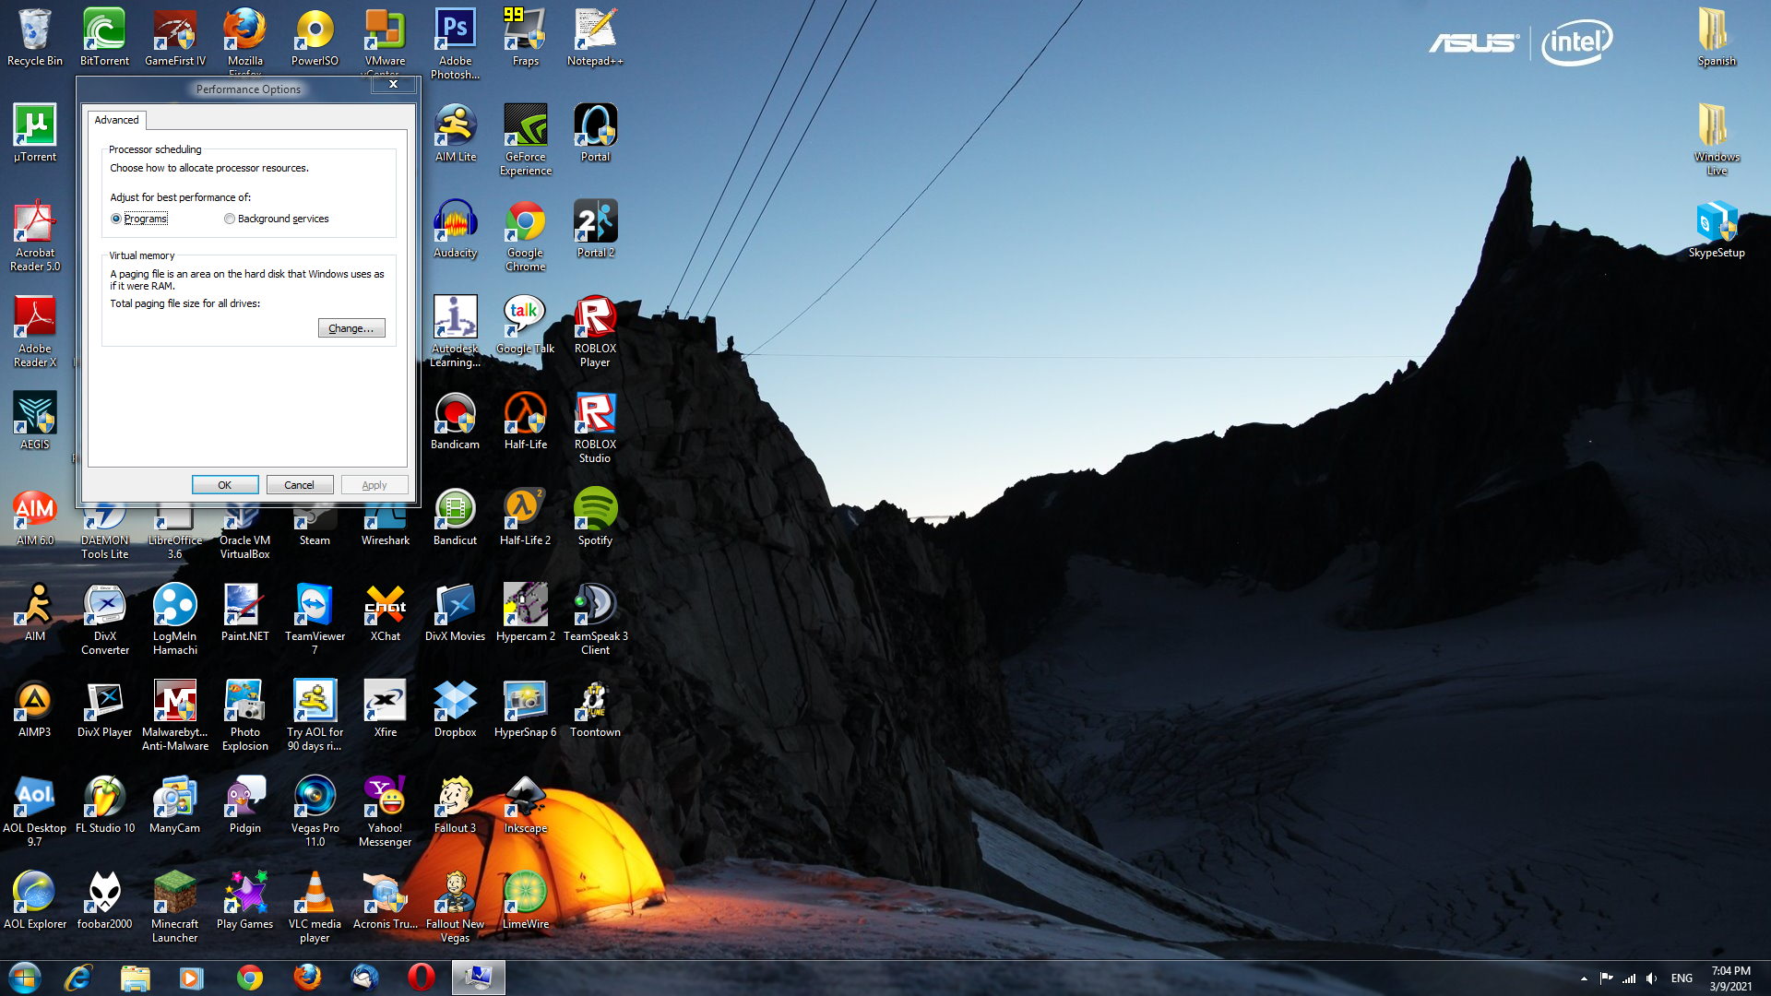Open the Dropbox desktop icon
1771x996 pixels.
[455, 701]
